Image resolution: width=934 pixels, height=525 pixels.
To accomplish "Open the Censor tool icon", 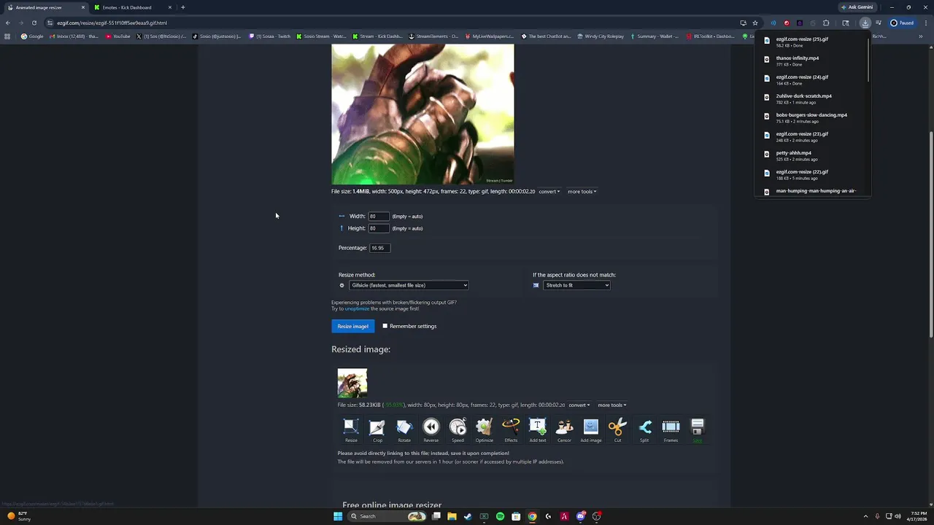I will coord(564,429).
